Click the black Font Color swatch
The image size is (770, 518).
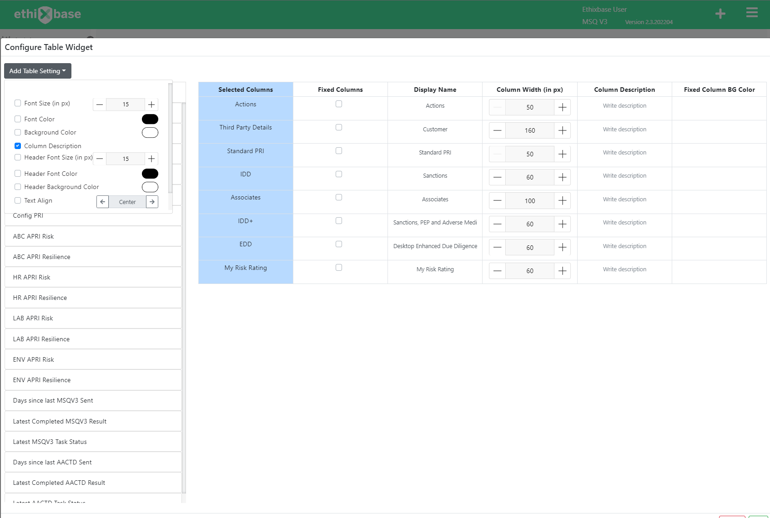coord(150,119)
